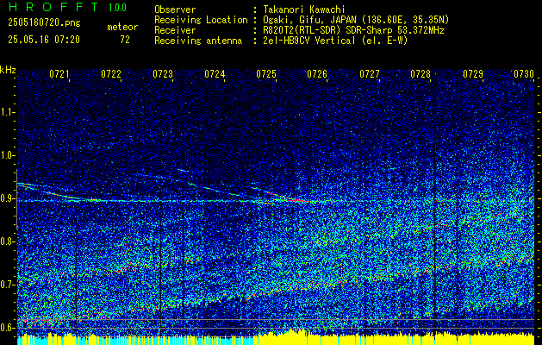Click the 0729 time marker
Image resolution: width=542 pixels, height=345 pixels.
[473, 74]
